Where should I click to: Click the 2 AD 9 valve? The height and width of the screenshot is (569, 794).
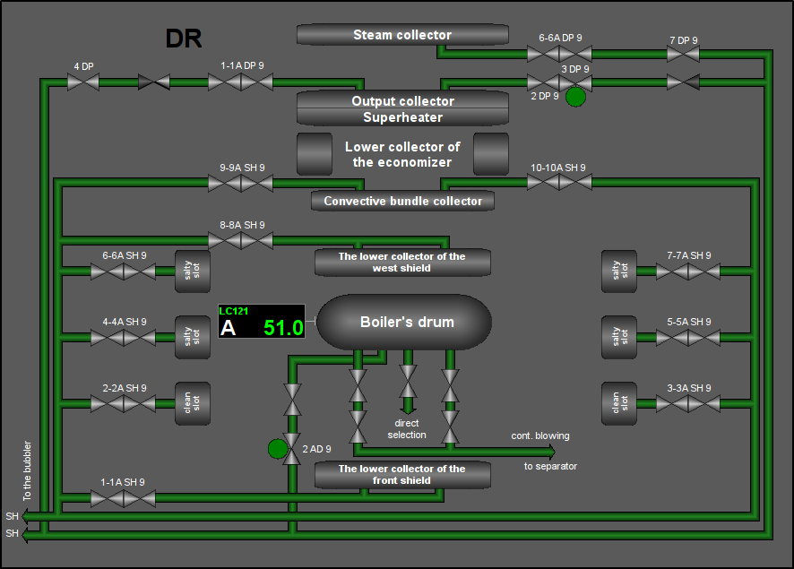click(x=292, y=449)
